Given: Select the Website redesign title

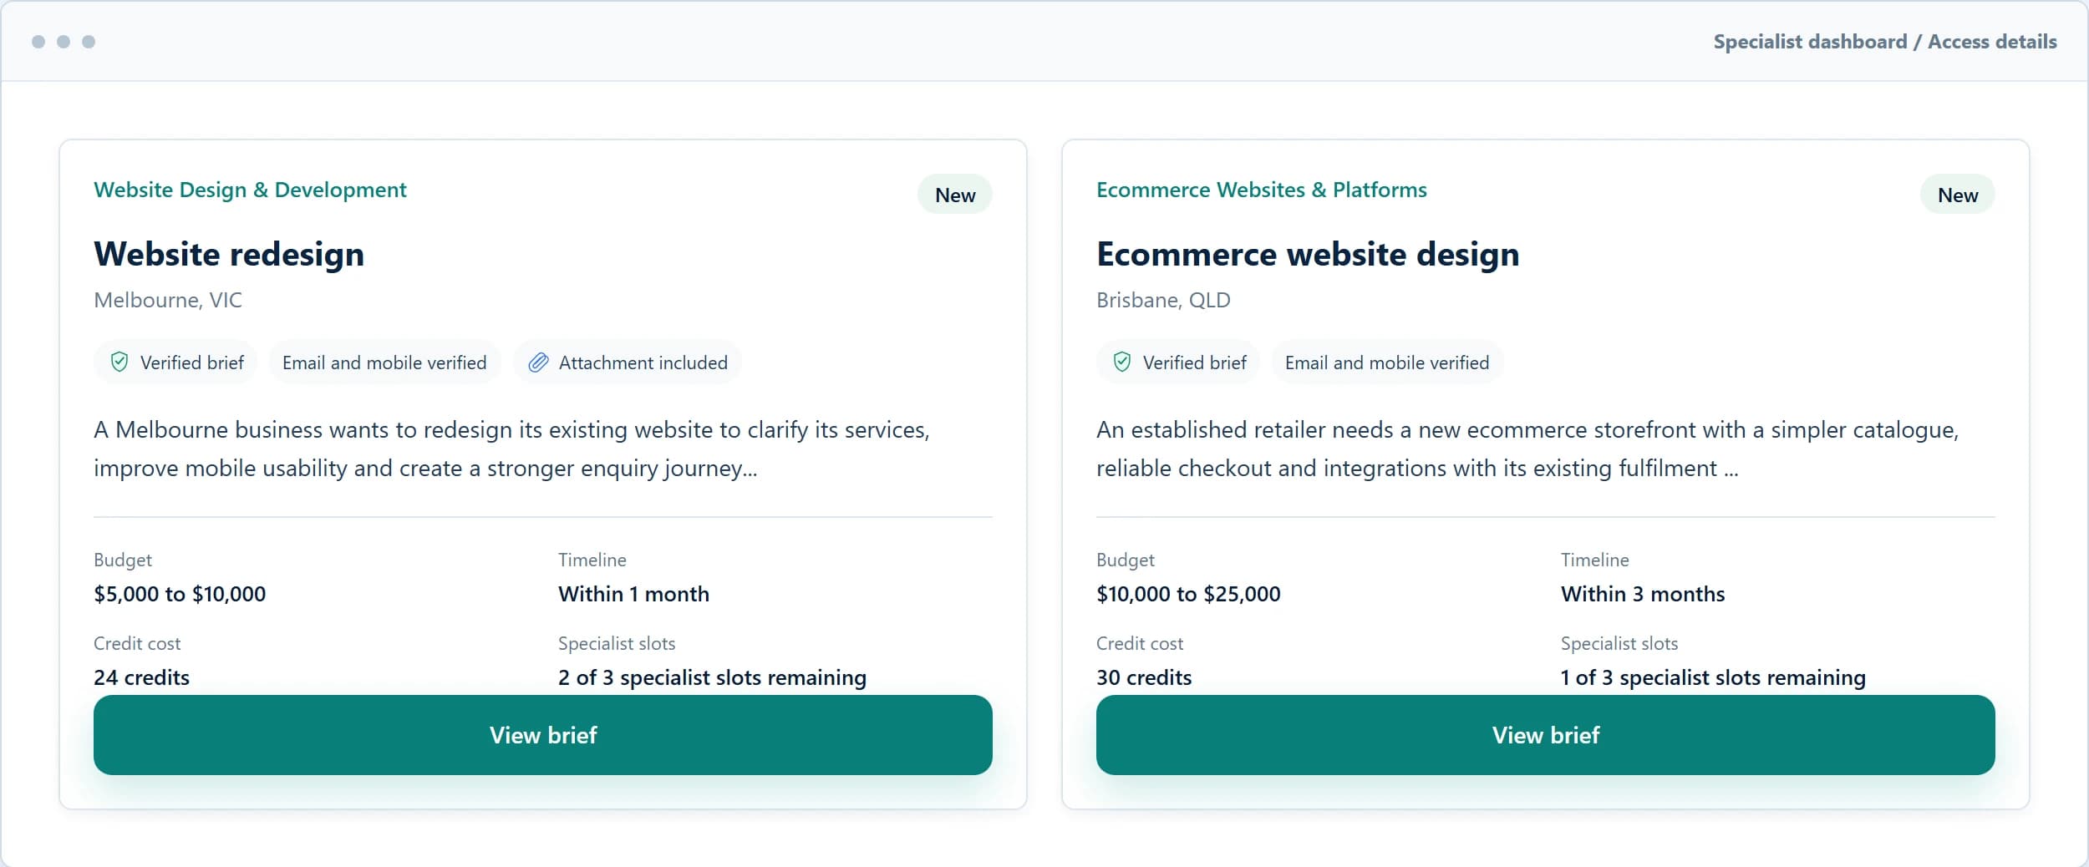Looking at the screenshot, I should coord(229,254).
